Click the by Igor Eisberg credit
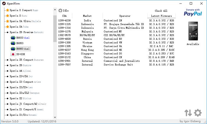This screenshot has width=207, height=124. point(190,121)
